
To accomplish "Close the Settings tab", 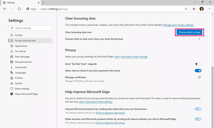I will point(39,3).
